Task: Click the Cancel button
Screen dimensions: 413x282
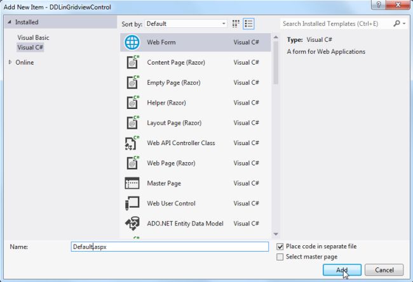Action: tap(384, 270)
